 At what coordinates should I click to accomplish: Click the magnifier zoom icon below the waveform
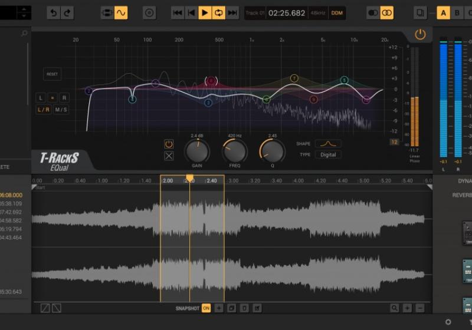click(x=394, y=308)
